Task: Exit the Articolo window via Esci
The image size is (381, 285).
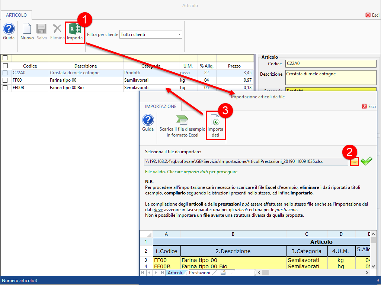Action: point(372,15)
